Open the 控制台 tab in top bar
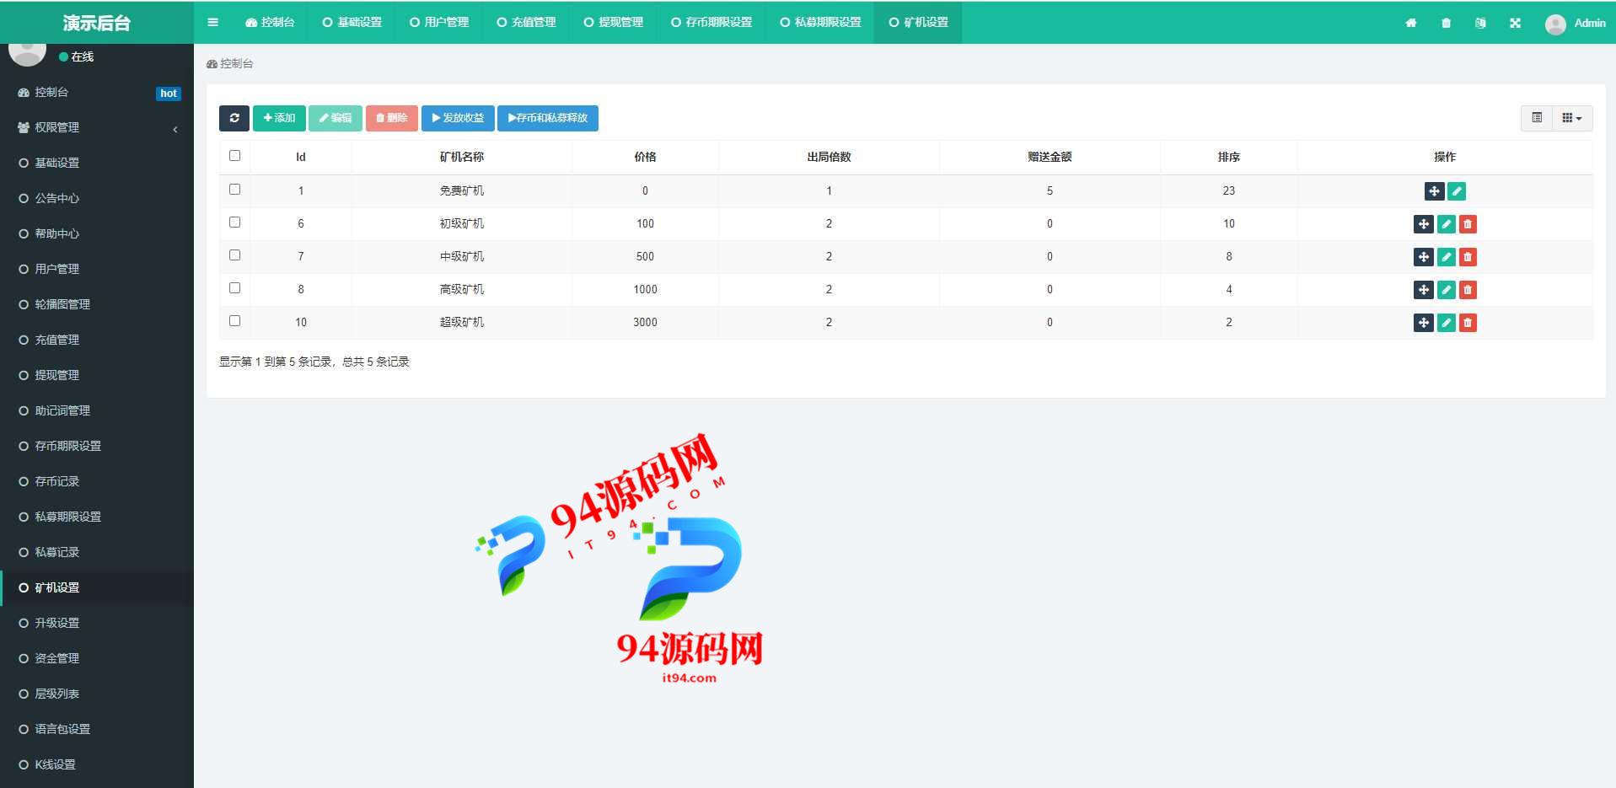1616x788 pixels. coord(270,22)
